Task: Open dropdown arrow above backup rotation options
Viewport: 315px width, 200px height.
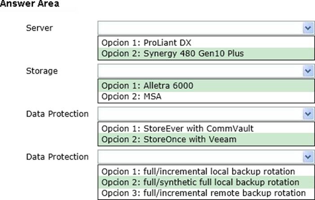Action: 307,157
